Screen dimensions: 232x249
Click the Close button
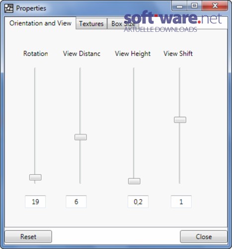pos(204,237)
